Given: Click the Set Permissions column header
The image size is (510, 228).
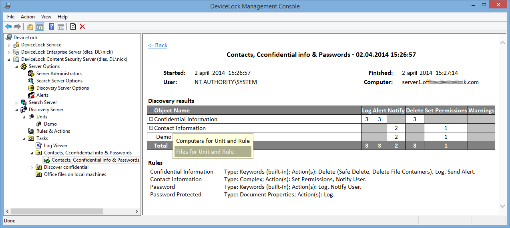Looking at the screenshot, I should (446, 110).
